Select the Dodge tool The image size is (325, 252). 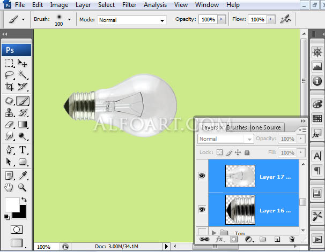pyautogui.click(x=23, y=136)
